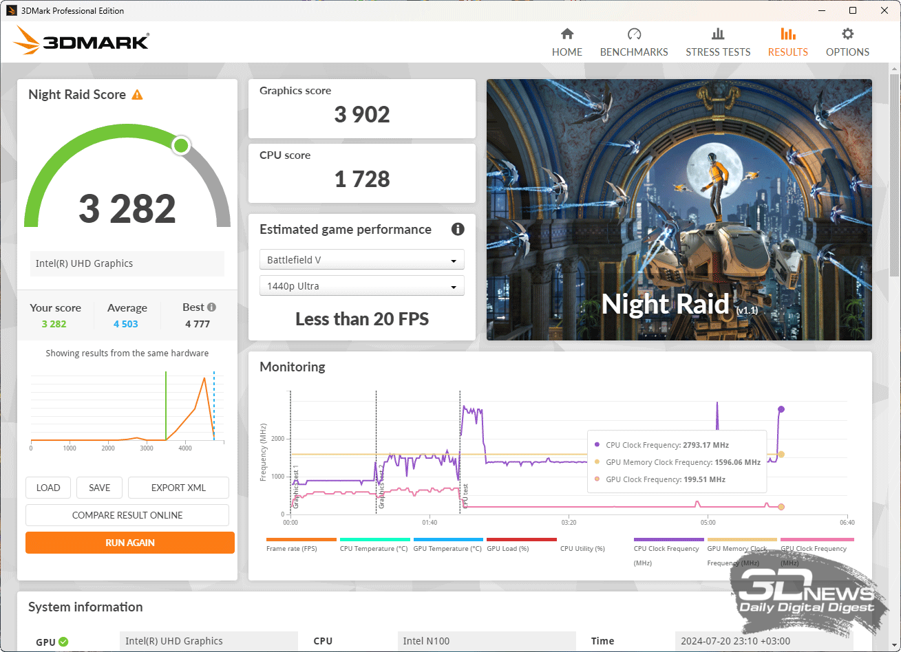This screenshot has width=901, height=652.
Task: Toggle CPU Temperature legend swatch
Action: coord(374,540)
